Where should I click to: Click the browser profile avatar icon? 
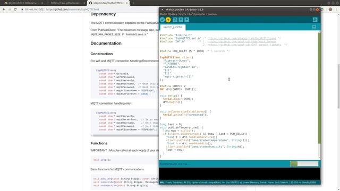click(330, 10)
